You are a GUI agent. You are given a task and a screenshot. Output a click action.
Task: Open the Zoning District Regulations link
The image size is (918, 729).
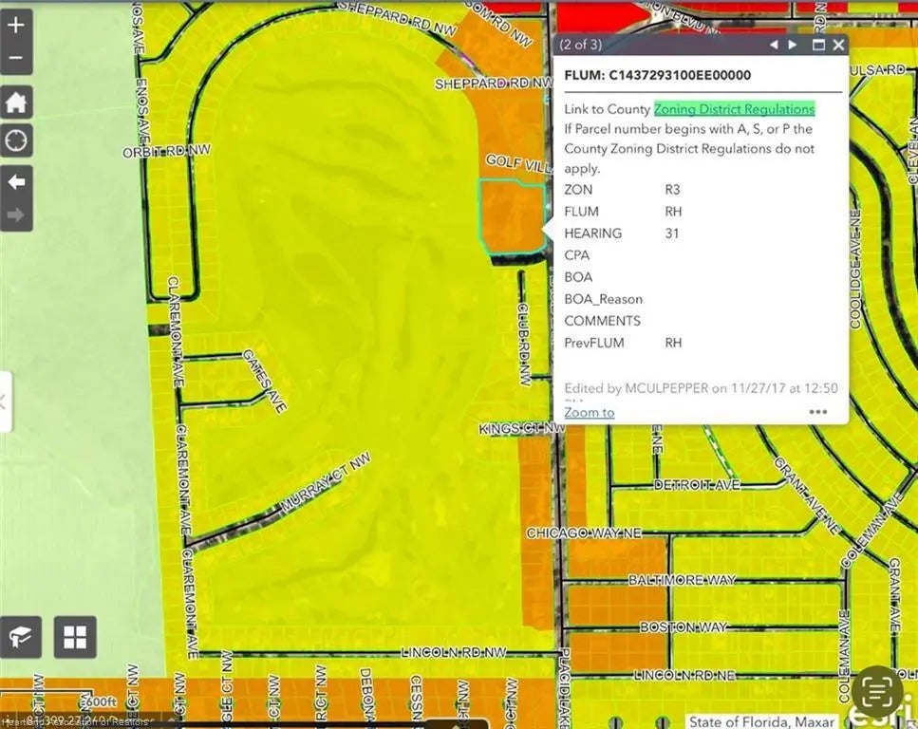[734, 109]
